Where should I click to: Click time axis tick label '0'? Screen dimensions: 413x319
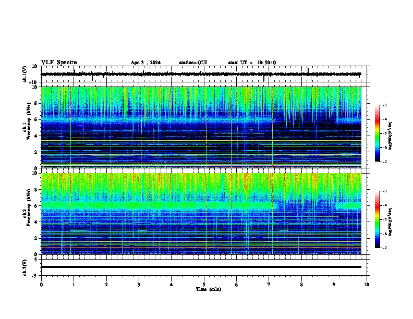point(41,285)
